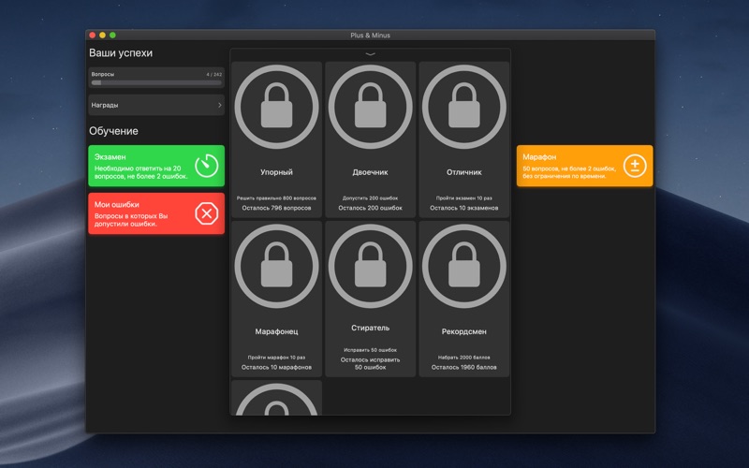The width and height of the screenshot is (749, 468).
Task: Click the lock icon above Двоечник
Action: 370,107
